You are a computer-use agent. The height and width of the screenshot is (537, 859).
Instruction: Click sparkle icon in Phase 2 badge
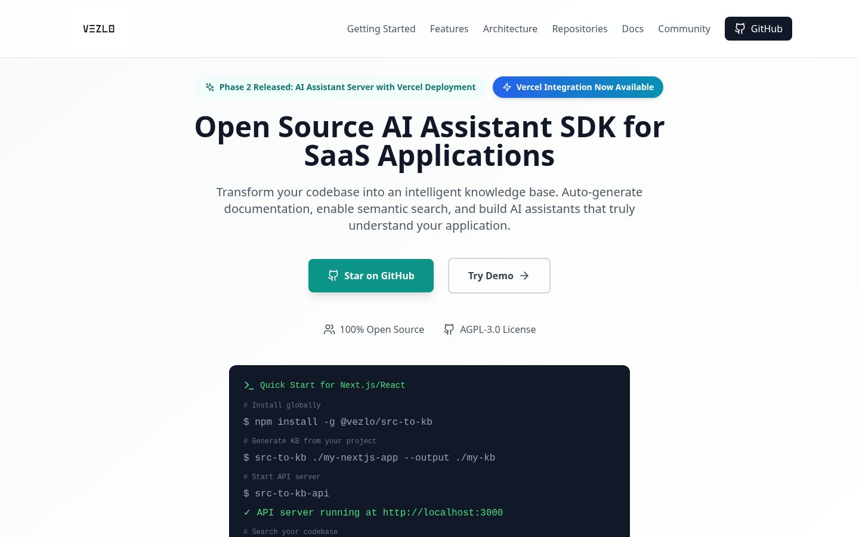(x=210, y=87)
